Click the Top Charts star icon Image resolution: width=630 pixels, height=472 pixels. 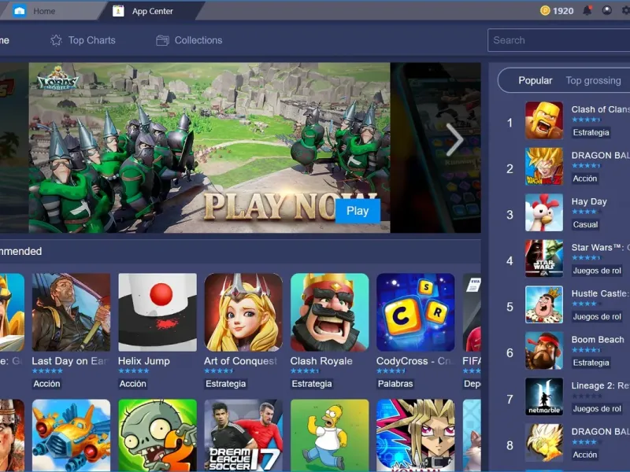[56, 40]
